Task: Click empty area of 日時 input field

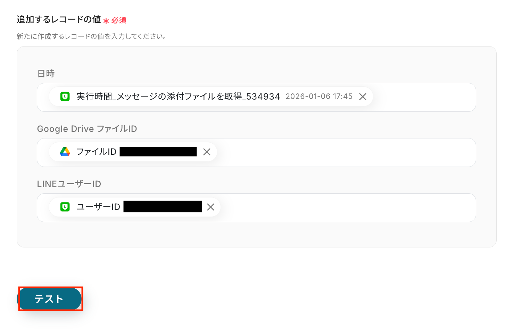Action: tap(424, 97)
